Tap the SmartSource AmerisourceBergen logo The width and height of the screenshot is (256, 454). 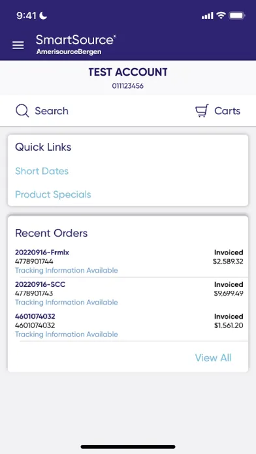pyautogui.click(x=76, y=44)
